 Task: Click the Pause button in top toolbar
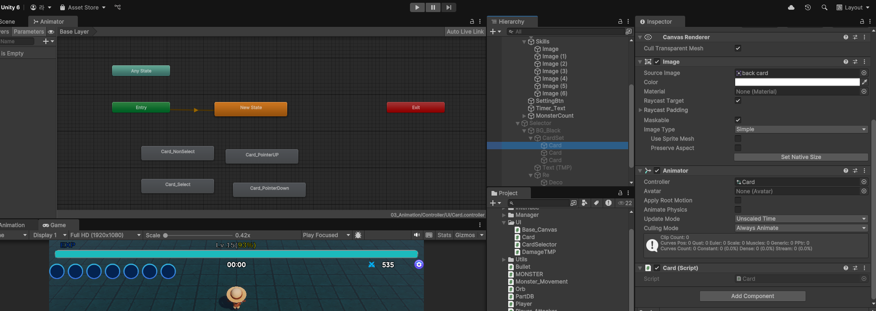pyautogui.click(x=433, y=7)
